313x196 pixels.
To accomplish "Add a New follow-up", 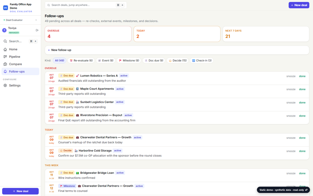I will tap(177, 50).
